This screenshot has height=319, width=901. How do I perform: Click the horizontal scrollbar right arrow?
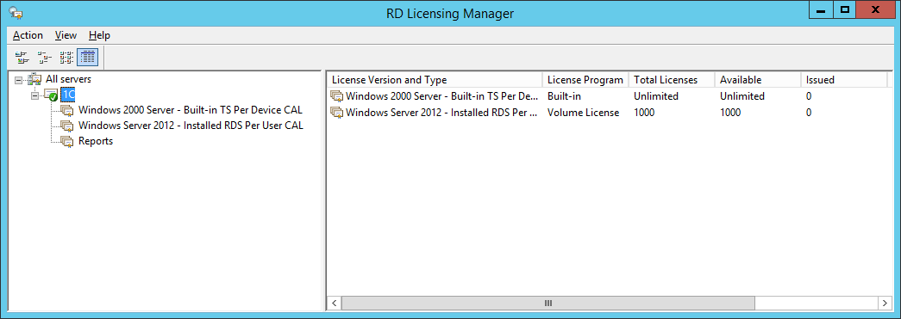coord(885,303)
